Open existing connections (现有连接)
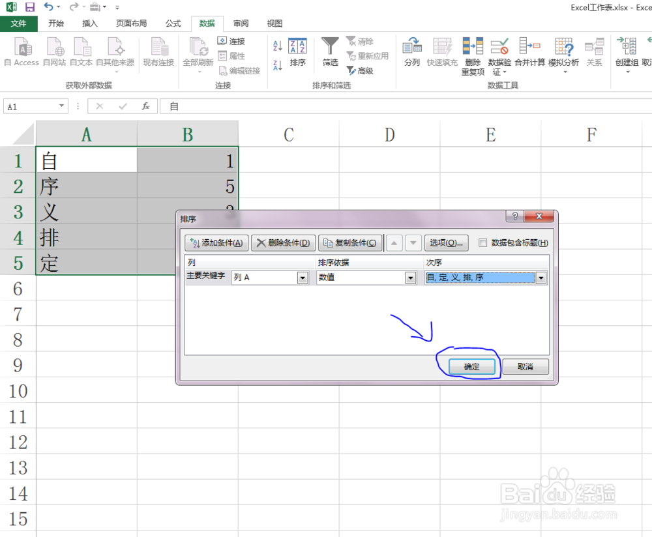 (158, 52)
